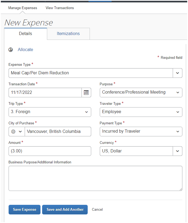Open the Payment Type dropdown
The height and width of the screenshot is (223, 188).
(141, 132)
